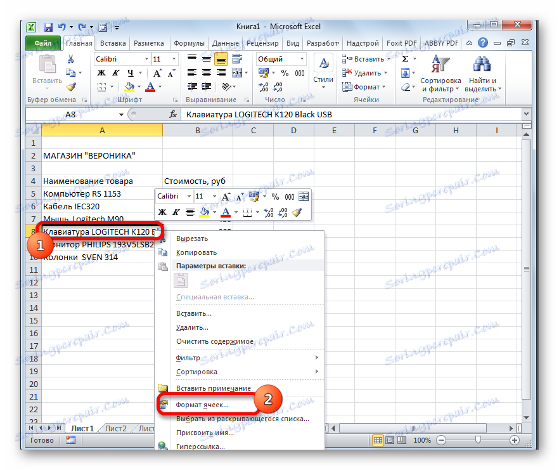This screenshot has width=559, height=470.
Task: Click the text Orientation icon
Action: pyautogui.click(x=226, y=87)
